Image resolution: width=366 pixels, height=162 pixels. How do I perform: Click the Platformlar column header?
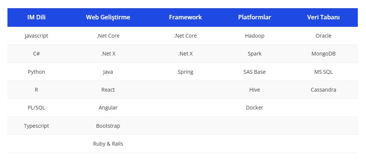[x=255, y=17]
